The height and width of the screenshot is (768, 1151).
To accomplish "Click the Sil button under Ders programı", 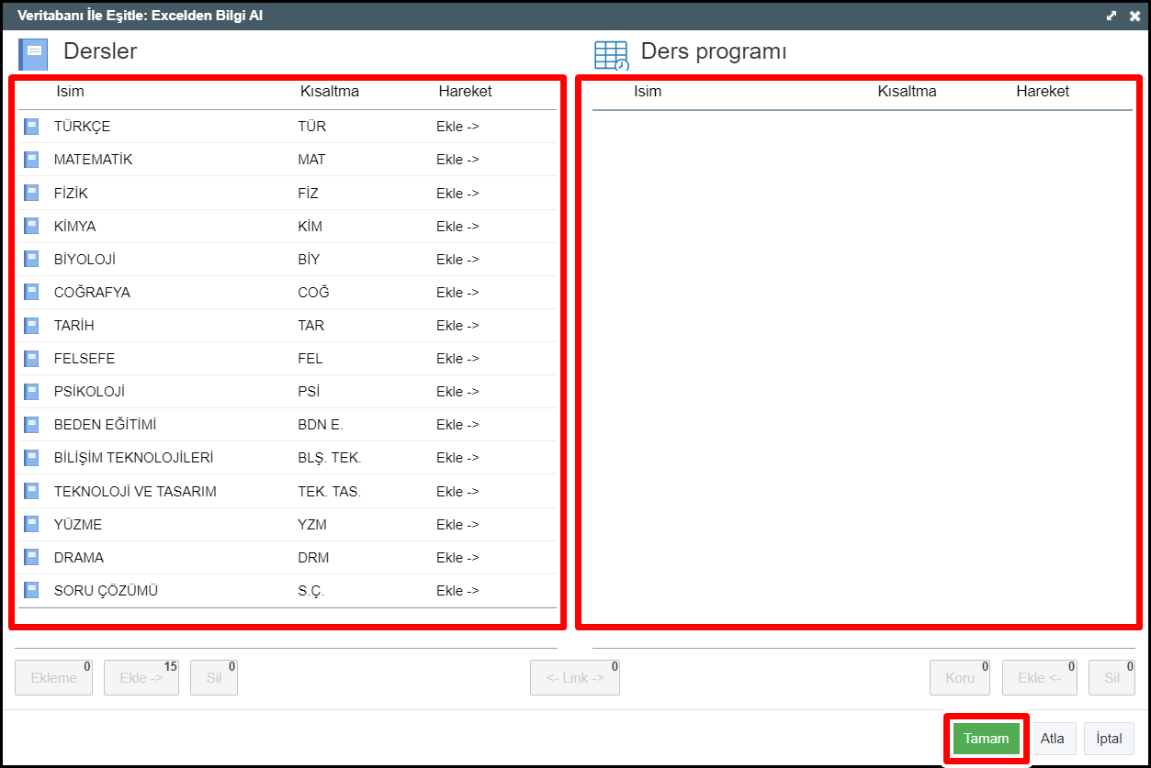I will pos(1112,677).
